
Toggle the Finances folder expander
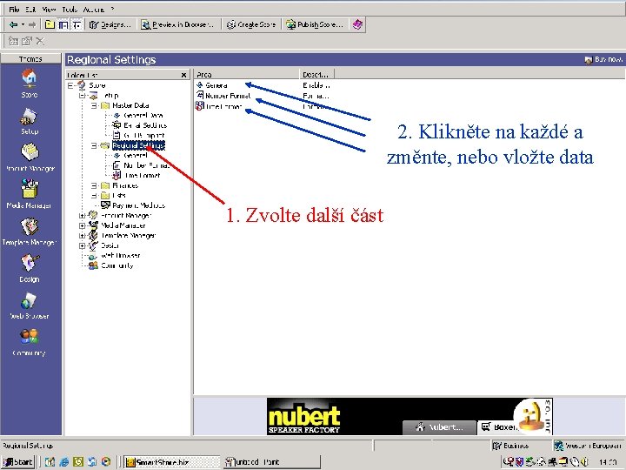pos(94,185)
